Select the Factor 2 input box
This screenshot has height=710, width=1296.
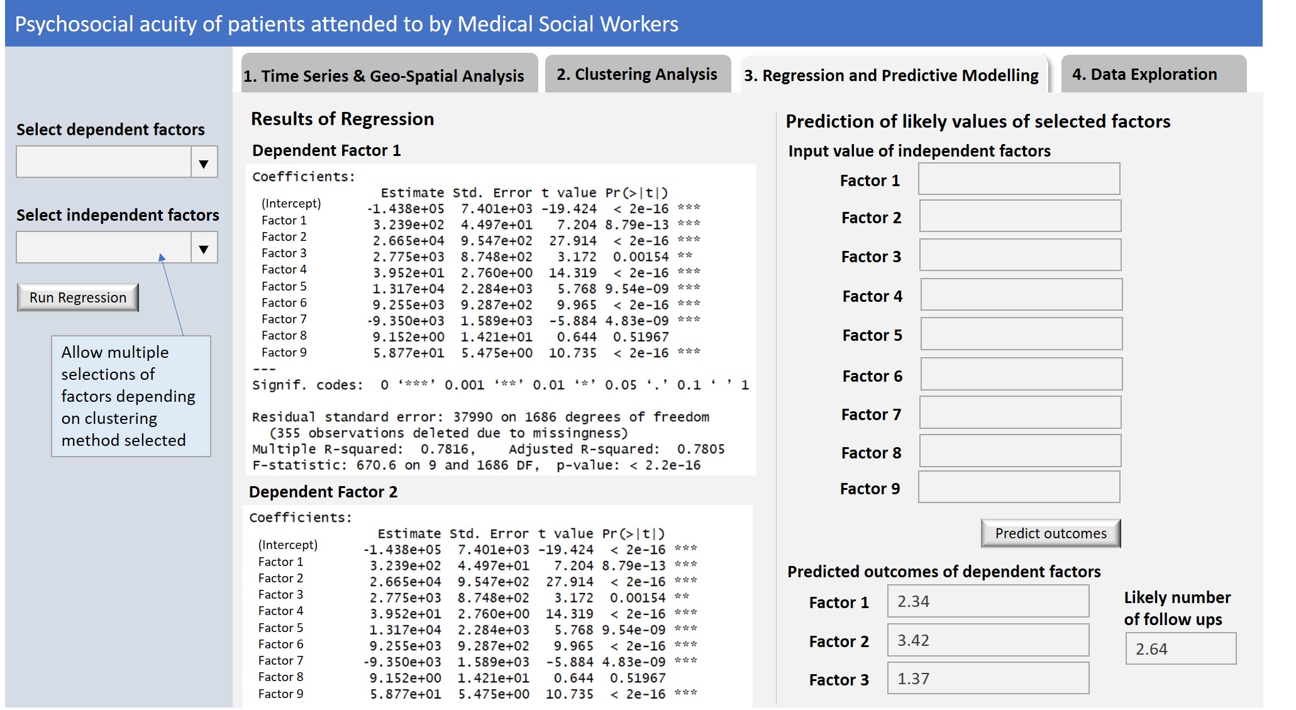pyautogui.click(x=1019, y=216)
